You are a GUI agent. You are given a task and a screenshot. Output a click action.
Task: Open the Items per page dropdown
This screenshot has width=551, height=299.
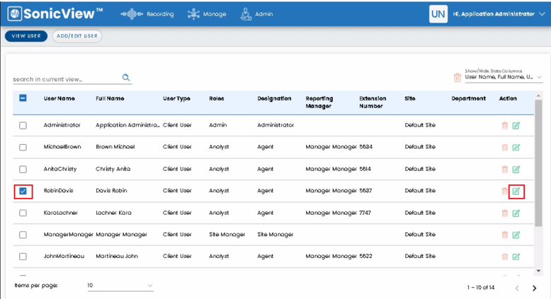click(120, 286)
